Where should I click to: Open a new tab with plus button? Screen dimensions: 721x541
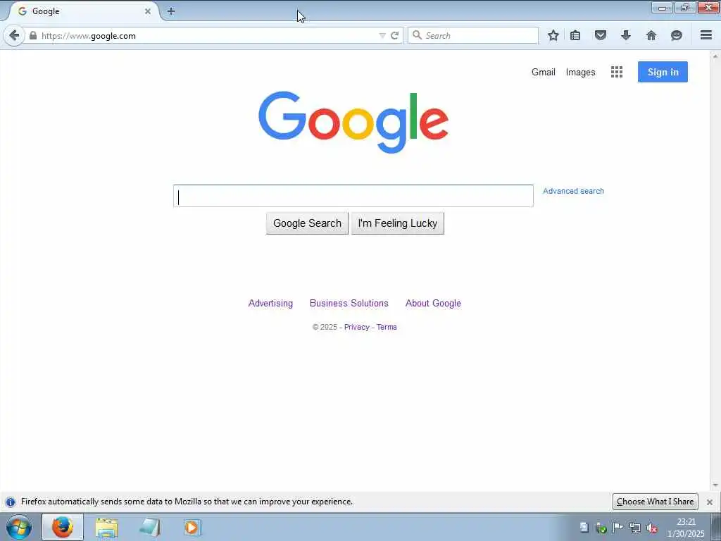171,11
